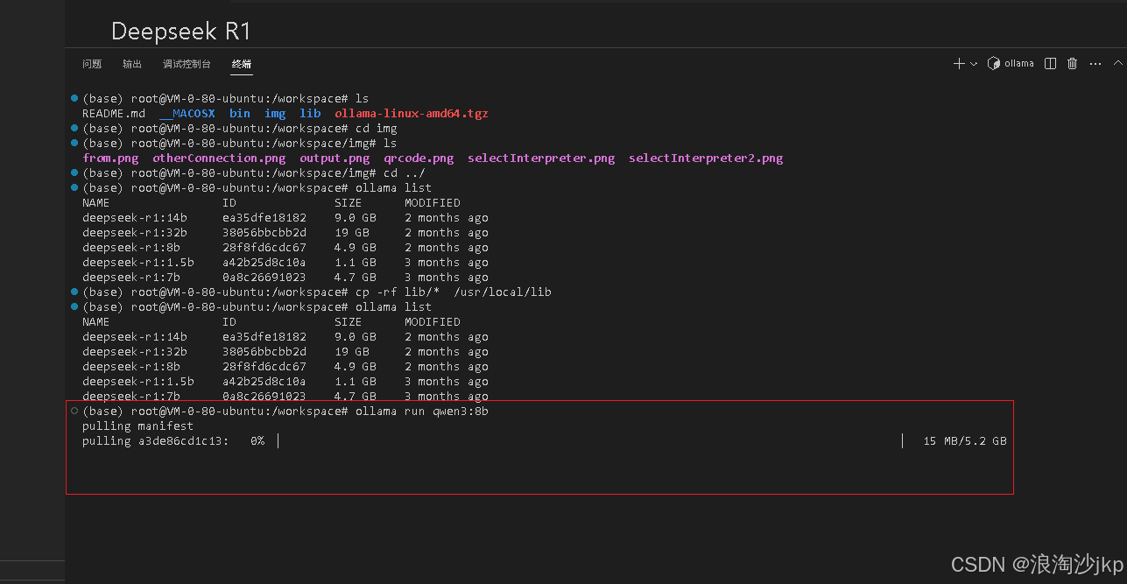Screen dimensions: 1127x584
Task: Click the blue img directory name
Action: (x=275, y=113)
